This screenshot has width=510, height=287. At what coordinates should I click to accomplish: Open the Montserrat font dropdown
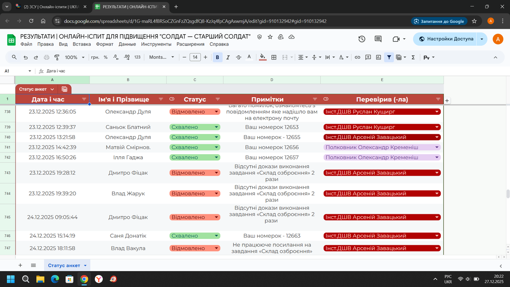click(162, 57)
